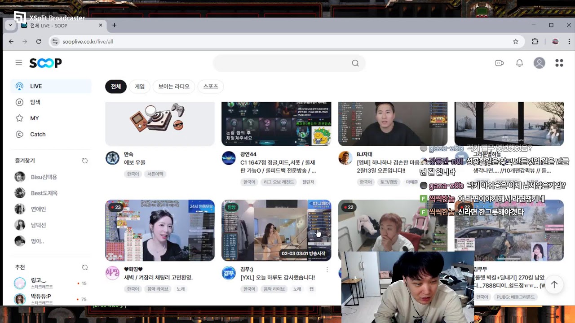The width and height of the screenshot is (575, 323).
Task: Click 음악 라이브 tag under ♥화띵♥
Action: [158, 289]
